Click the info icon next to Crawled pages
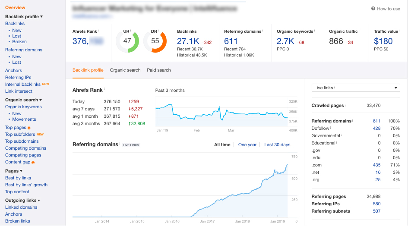This screenshot has width=411, height=226. point(345,105)
